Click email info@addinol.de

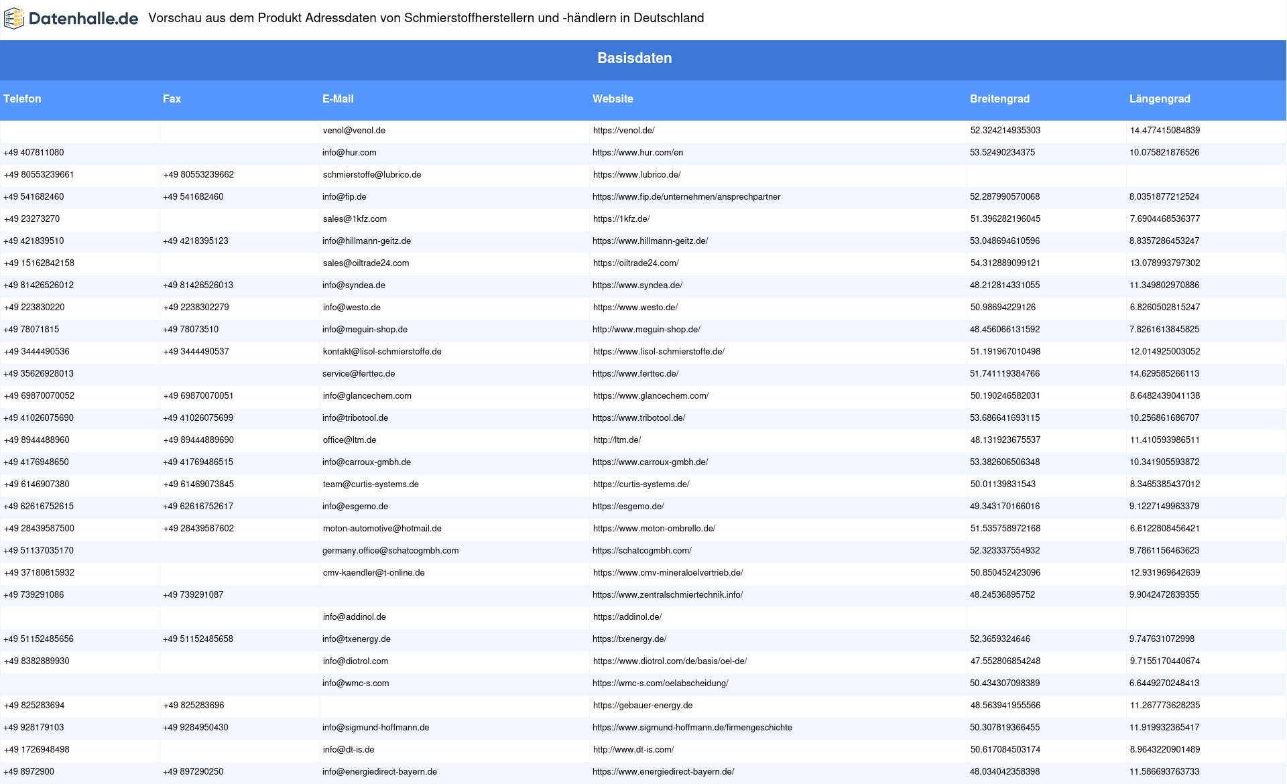tap(355, 617)
